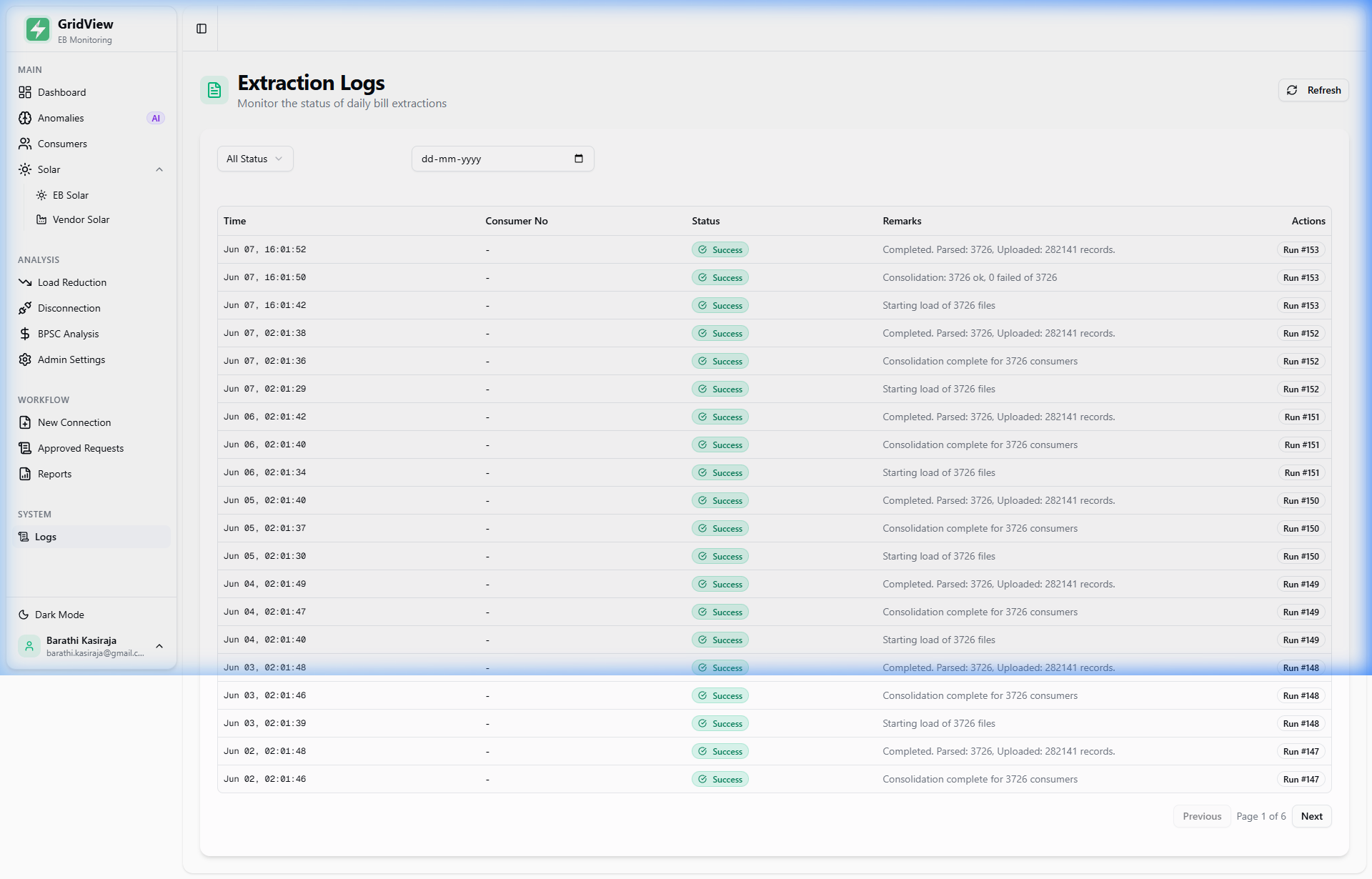The width and height of the screenshot is (1372, 879).
Task: Toggle the sidebar panel icon
Action: [x=202, y=29]
